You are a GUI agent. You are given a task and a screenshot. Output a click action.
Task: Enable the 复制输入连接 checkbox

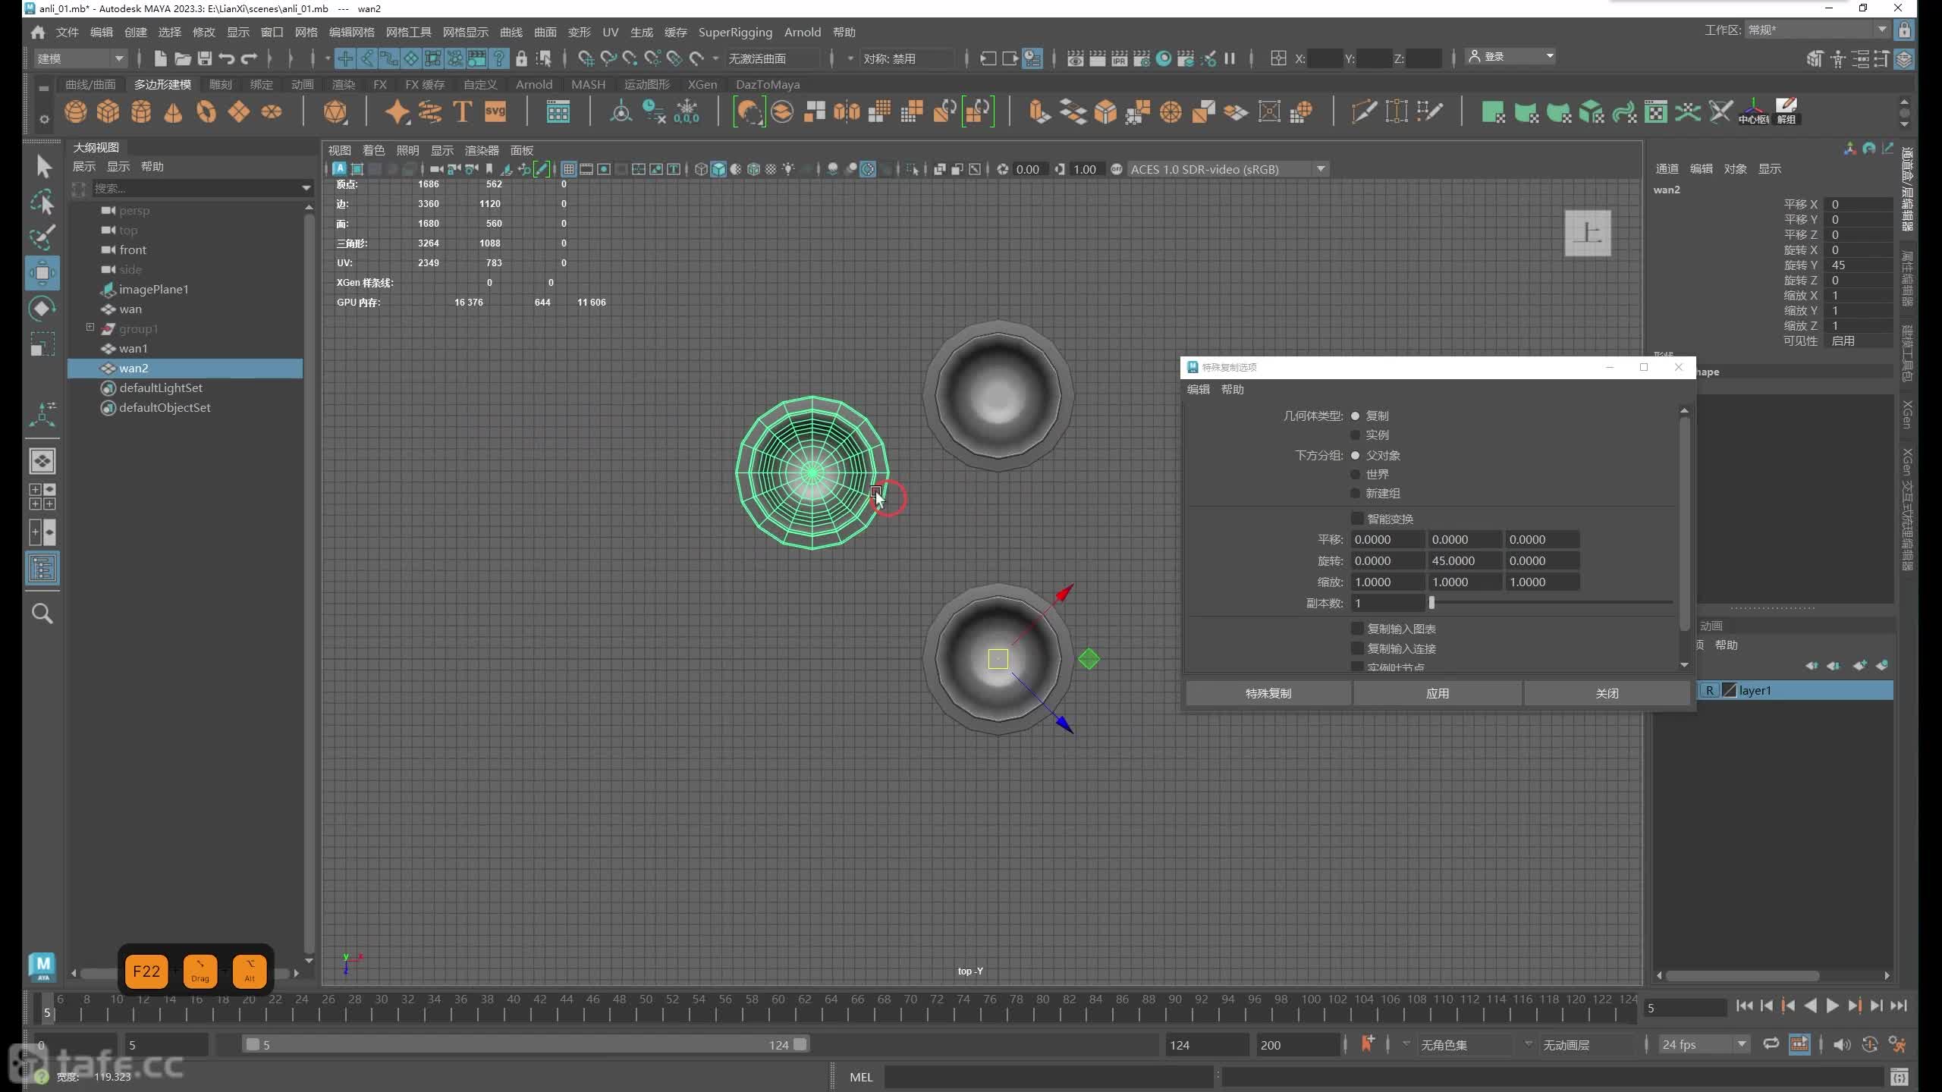(x=1357, y=648)
